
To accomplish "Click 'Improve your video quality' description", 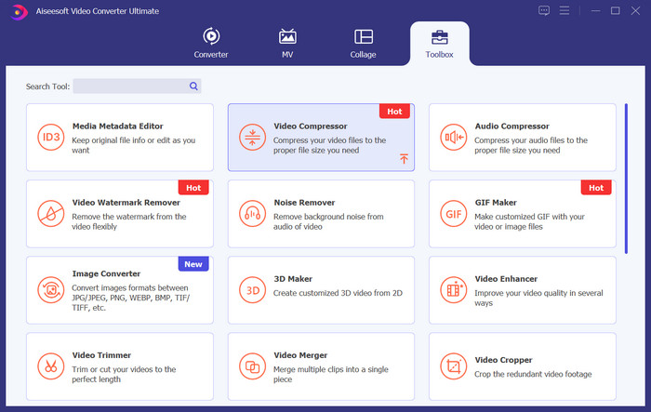I will pos(538,298).
